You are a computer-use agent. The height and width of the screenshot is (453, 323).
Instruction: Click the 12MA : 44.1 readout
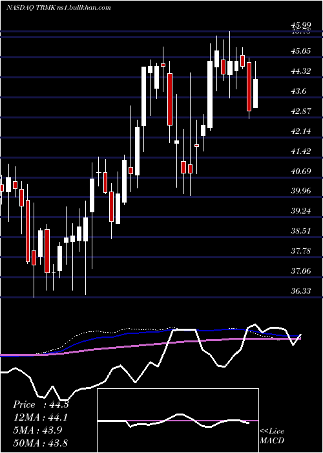pos(41,417)
